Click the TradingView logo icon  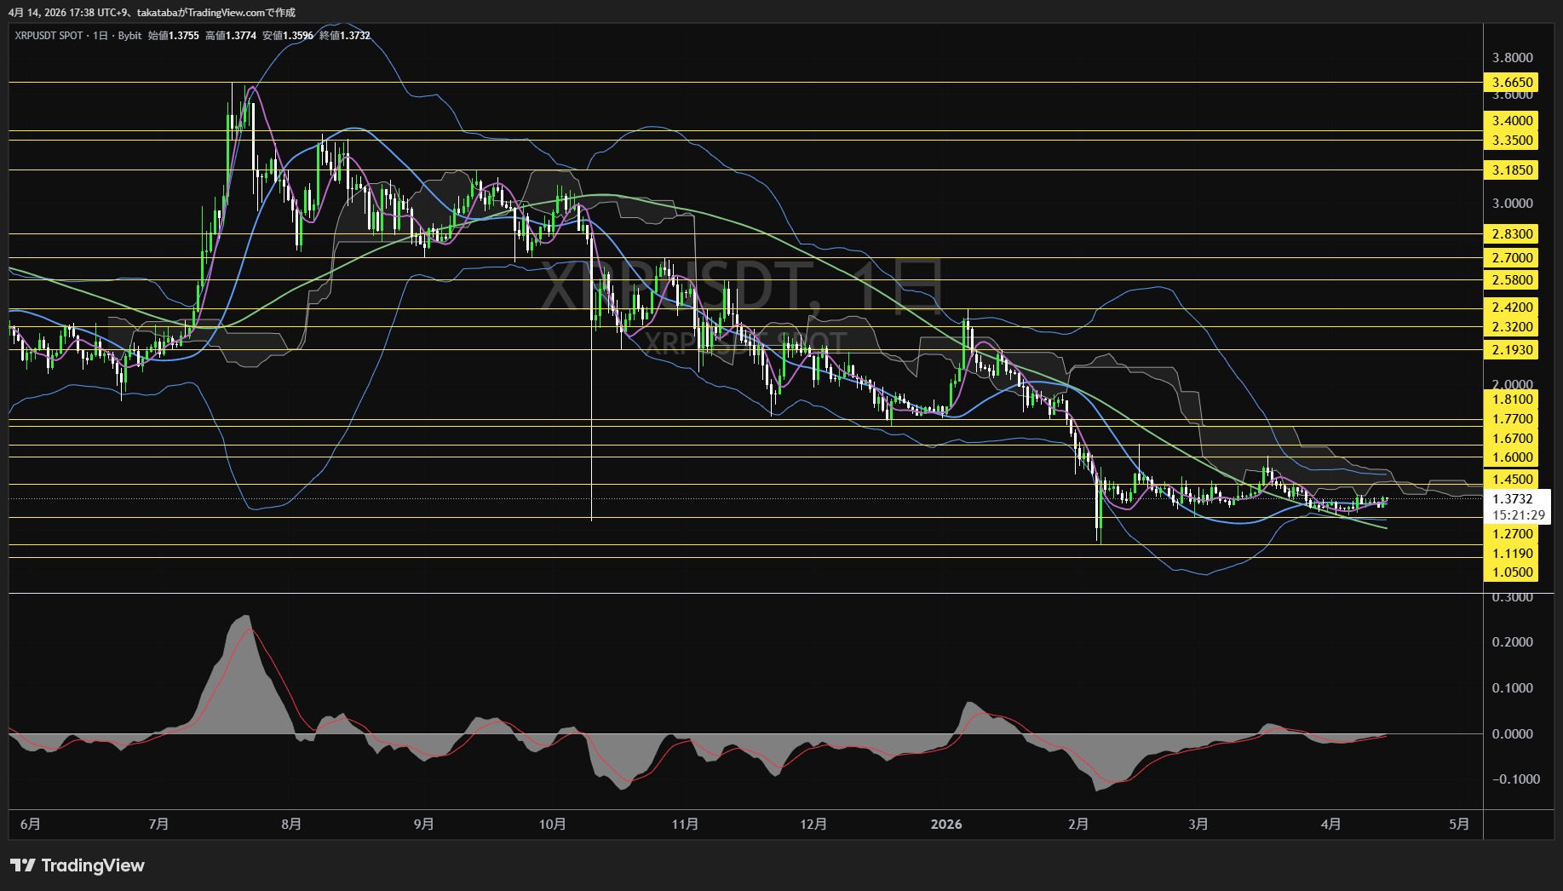tap(22, 865)
